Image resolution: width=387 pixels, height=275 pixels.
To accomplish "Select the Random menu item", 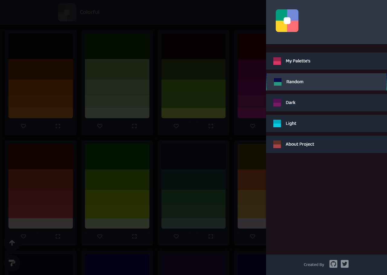I will coord(327,82).
